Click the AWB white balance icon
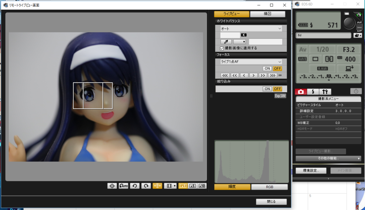The image size is (365, 210). click(302, 59)
